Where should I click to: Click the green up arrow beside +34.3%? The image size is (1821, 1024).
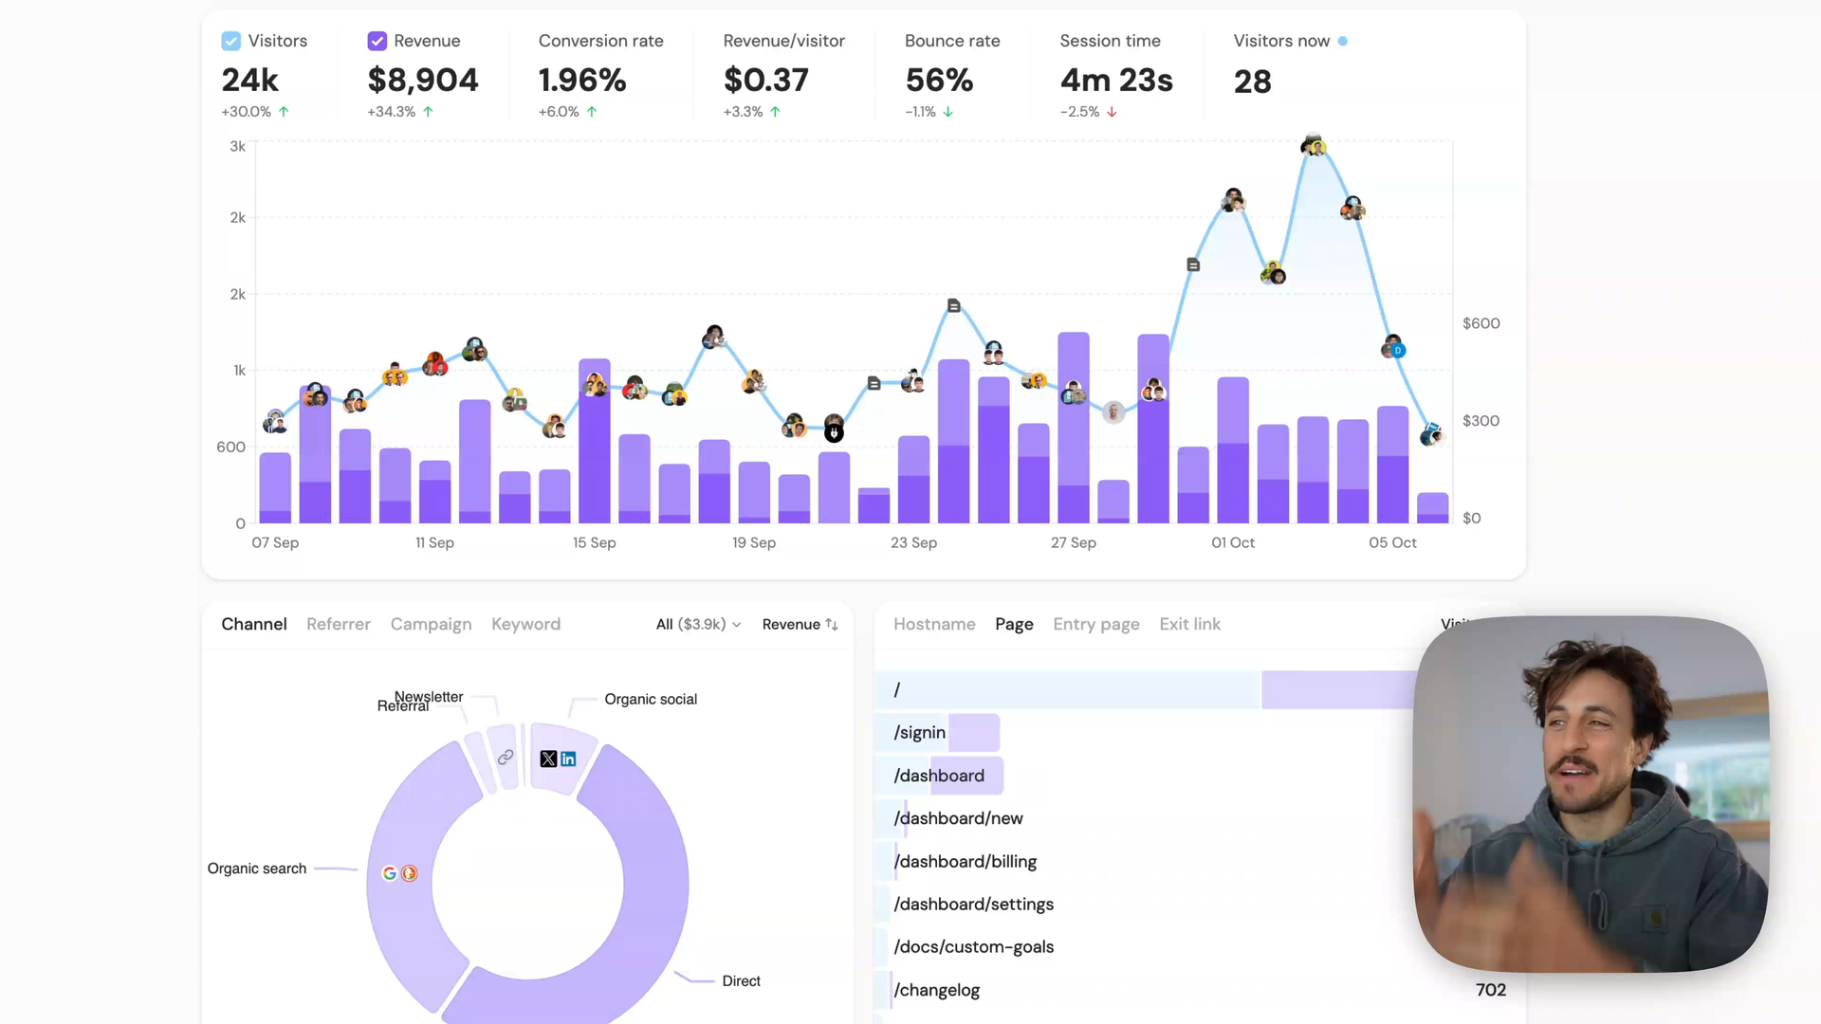click(x=428, y=111)
